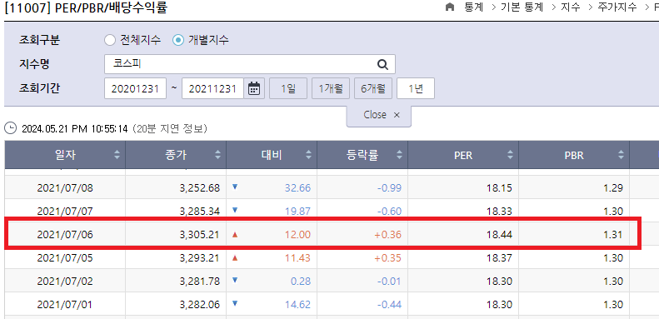
Task: Click the closing price 3,252.68
Action: [200, 188]
